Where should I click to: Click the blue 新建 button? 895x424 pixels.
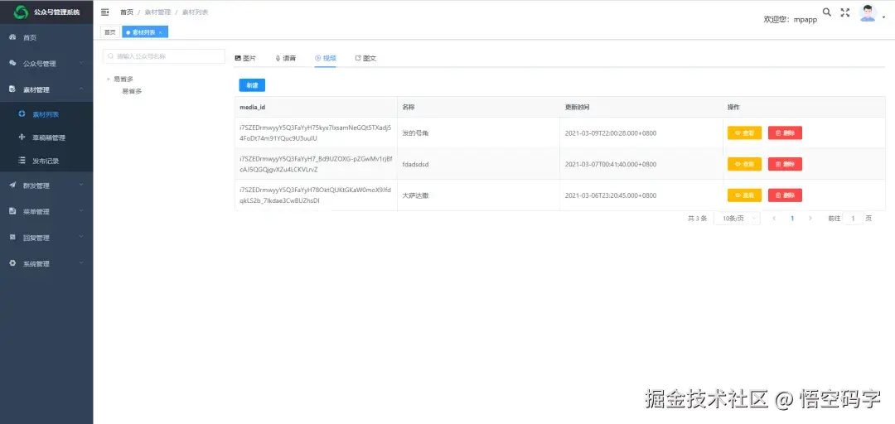252,85
